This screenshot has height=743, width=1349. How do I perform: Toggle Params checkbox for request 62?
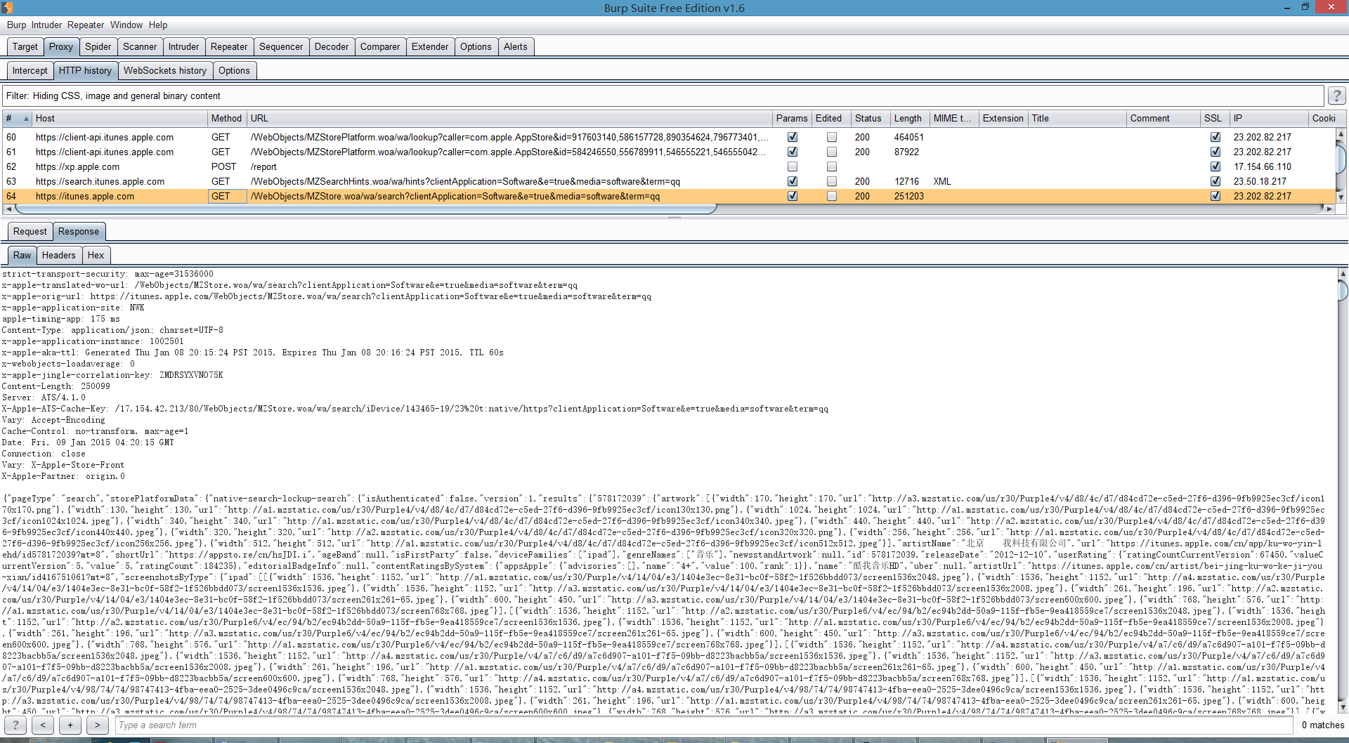(793, 167)
